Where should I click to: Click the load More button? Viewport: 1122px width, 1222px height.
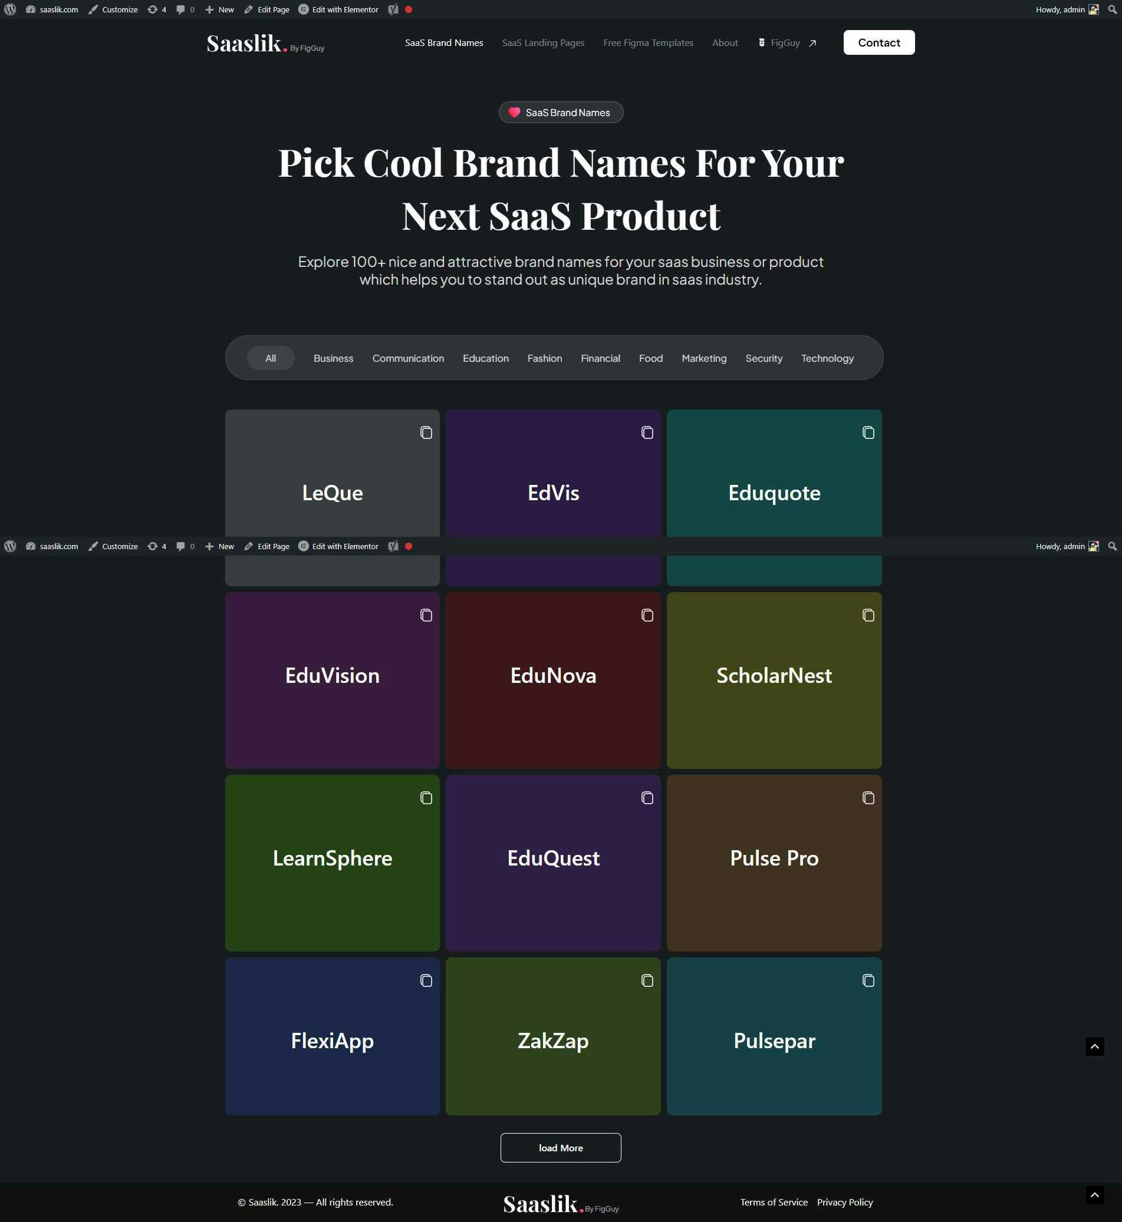coord(560,1148)
